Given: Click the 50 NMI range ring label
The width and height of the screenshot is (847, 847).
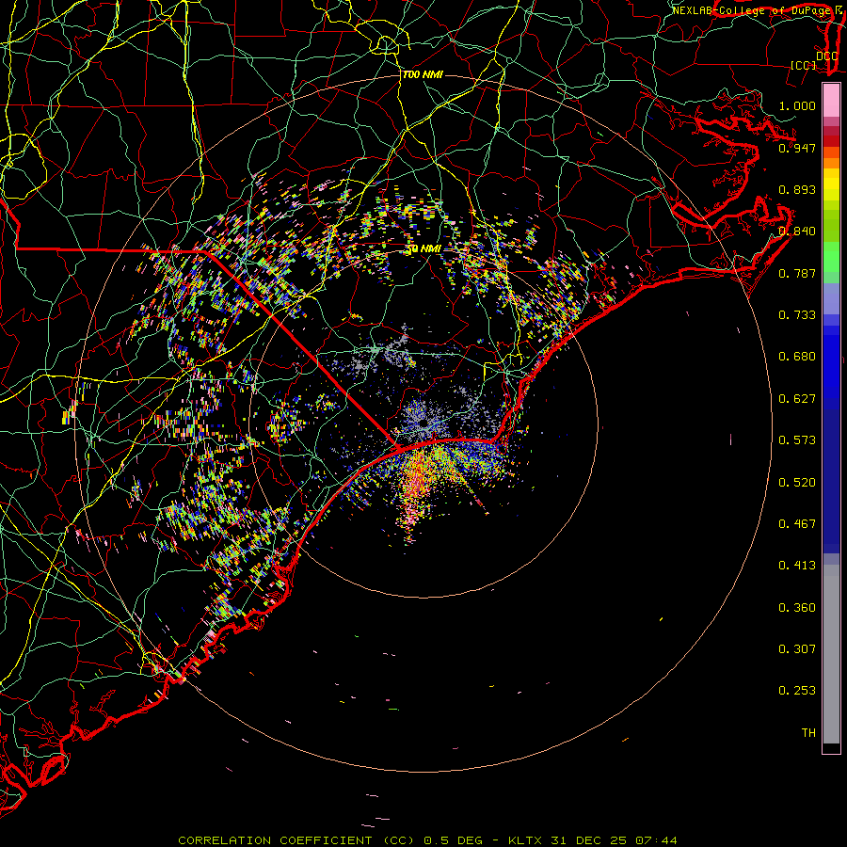Looking at the screenshot, I should pyautogui.click(x=423, y=249).
